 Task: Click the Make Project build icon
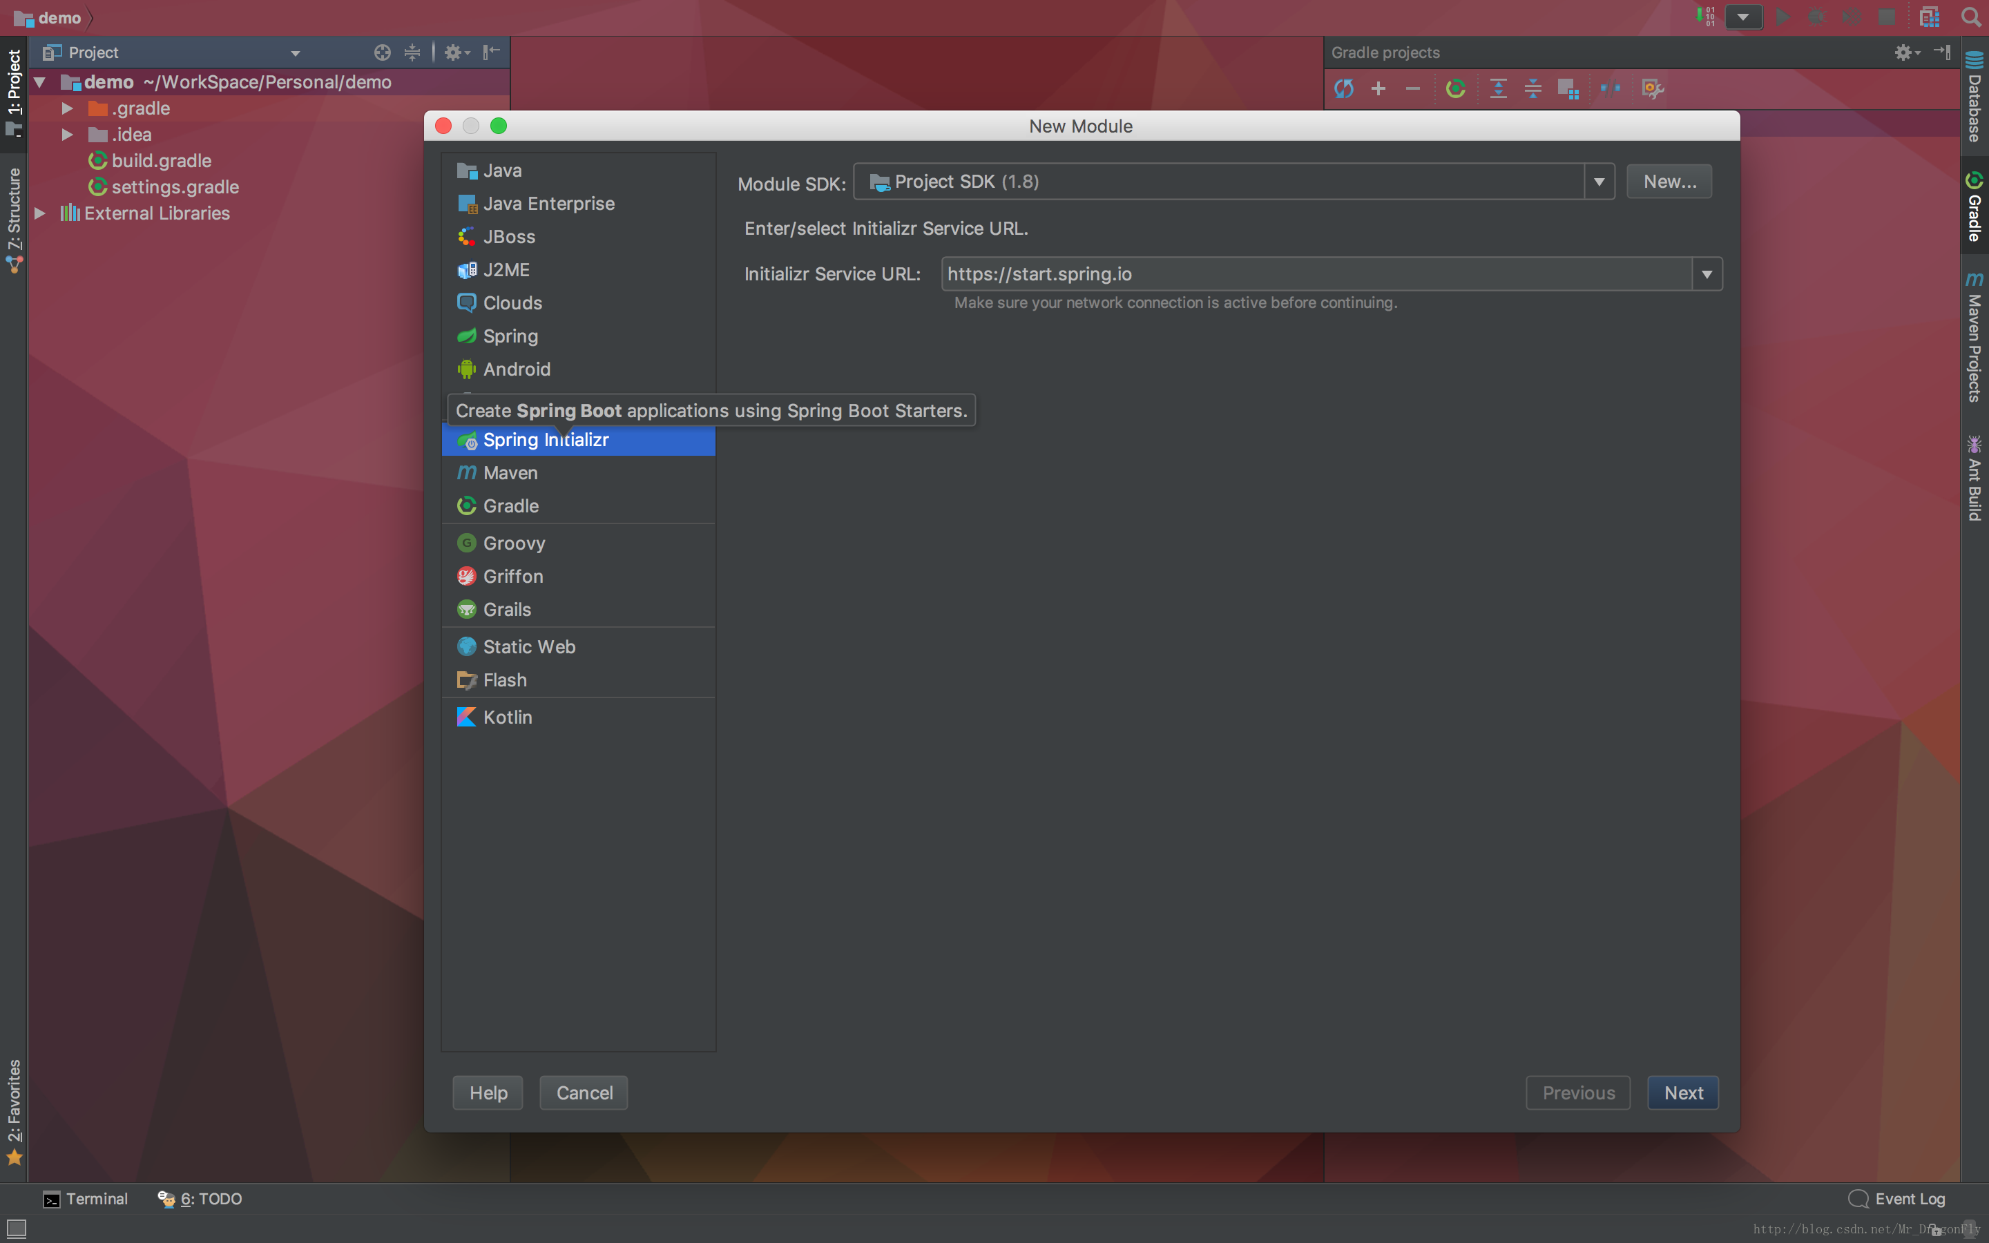tap(1705, 17)
